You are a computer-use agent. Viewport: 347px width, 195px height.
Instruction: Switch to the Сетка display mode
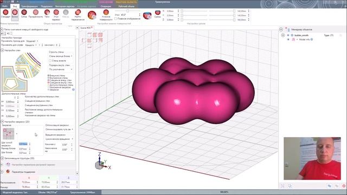click(x=24, y=12)
